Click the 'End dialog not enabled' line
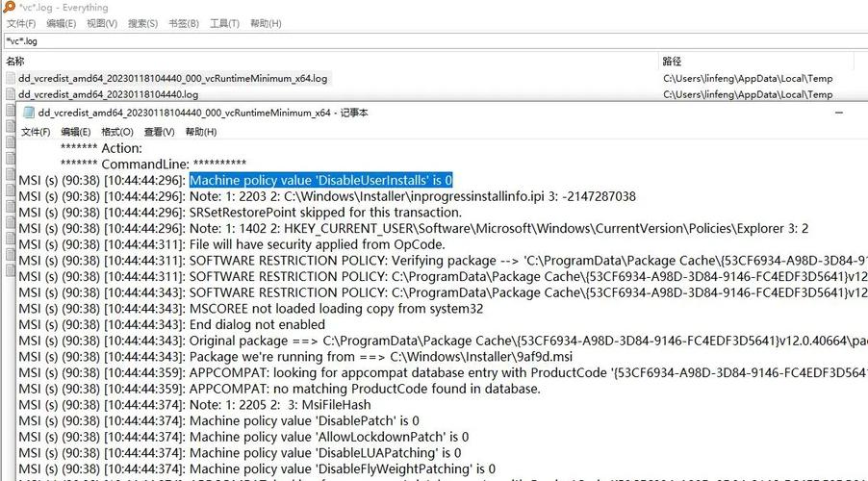Screen dimensions: 868x481 pos(171,325)
